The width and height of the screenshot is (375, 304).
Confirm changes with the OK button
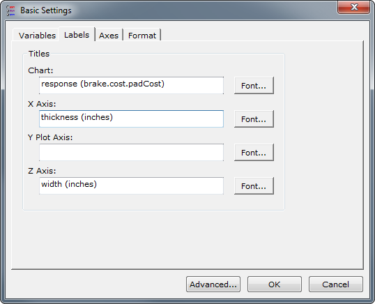tap(275, 284)
